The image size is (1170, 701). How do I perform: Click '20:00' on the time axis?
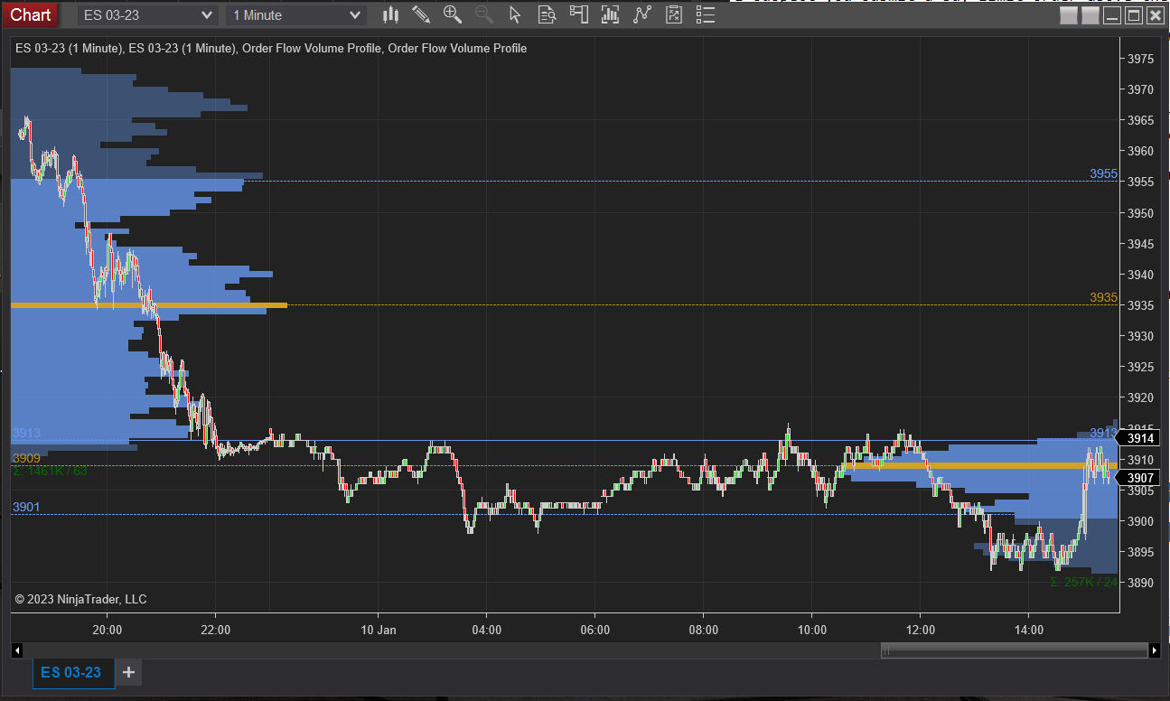tap(107, 630)
